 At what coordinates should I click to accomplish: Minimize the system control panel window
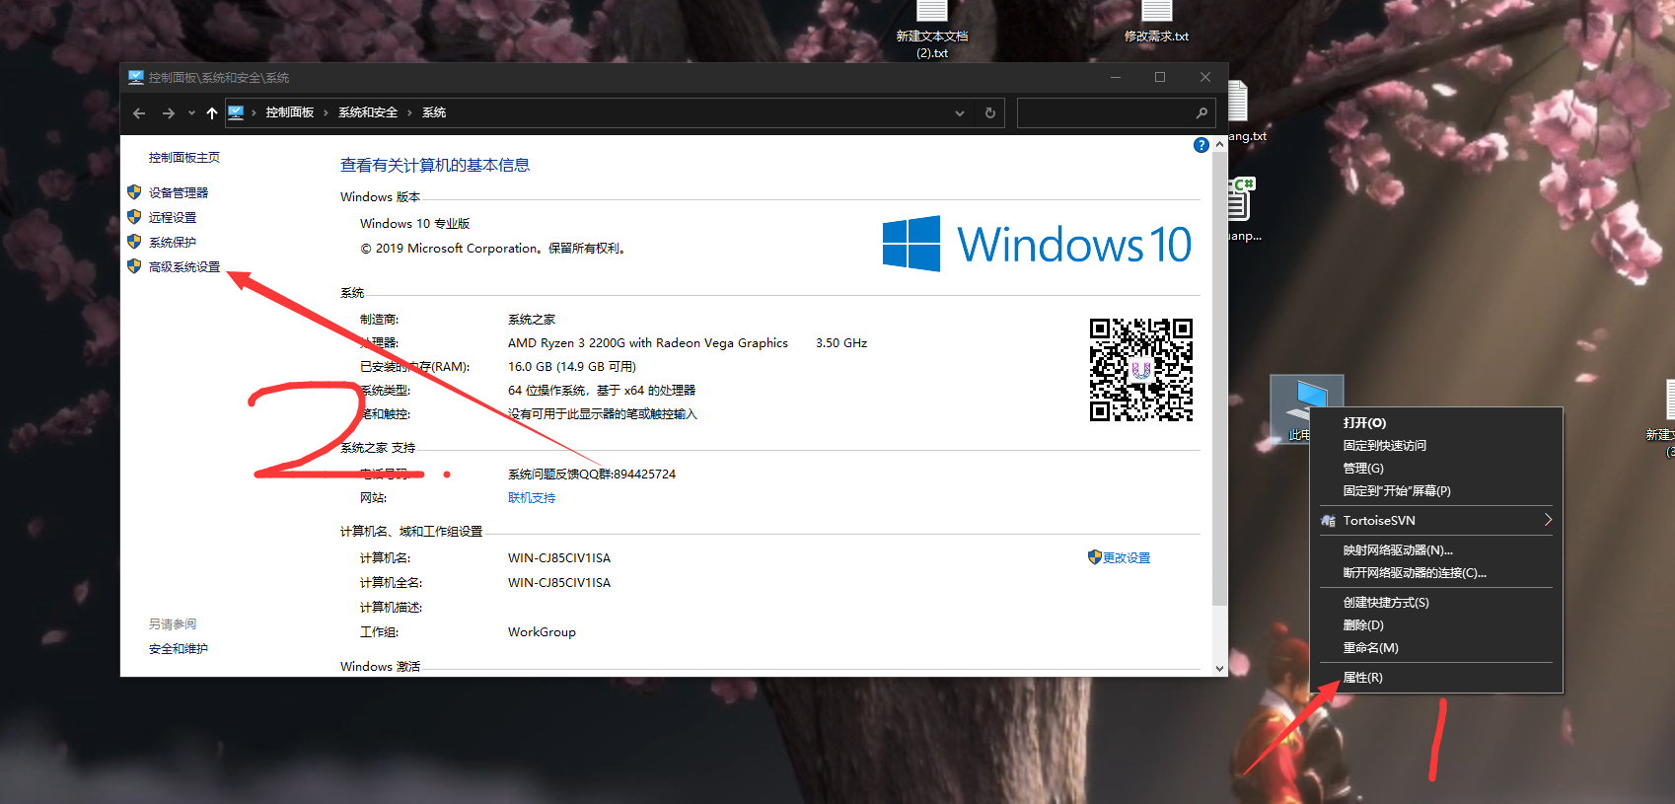click(1116, 77)
